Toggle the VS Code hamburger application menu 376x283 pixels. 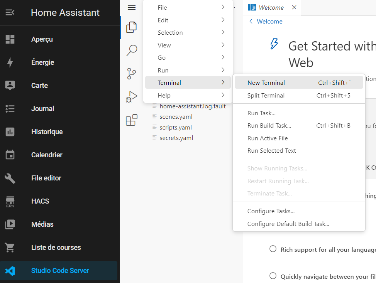[132, 7]
